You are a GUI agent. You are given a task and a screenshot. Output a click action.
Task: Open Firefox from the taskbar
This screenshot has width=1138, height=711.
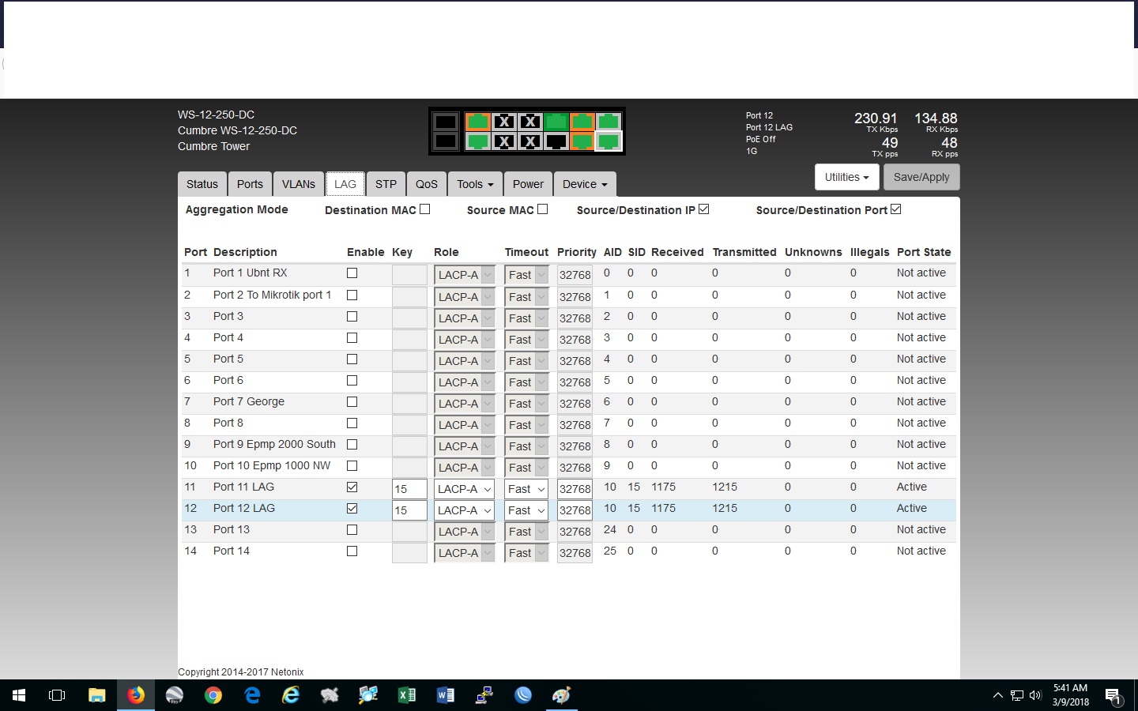pos(136,695)
